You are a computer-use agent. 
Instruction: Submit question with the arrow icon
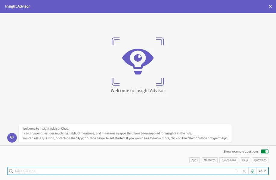(x=236, y=171)
